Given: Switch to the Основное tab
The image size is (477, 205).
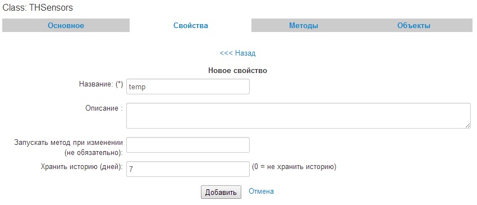Looking at the screenshot, I should click(x=66, y=26).
